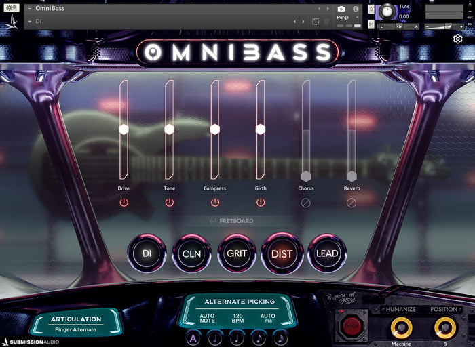Select the quarter note button next to A
The width and height of the screenshot is (475, 347).
click(215, 338)
